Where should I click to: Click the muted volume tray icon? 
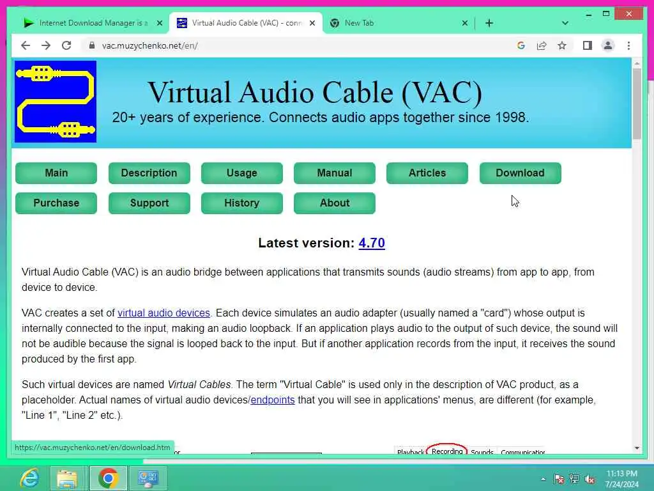pos(589,479)
